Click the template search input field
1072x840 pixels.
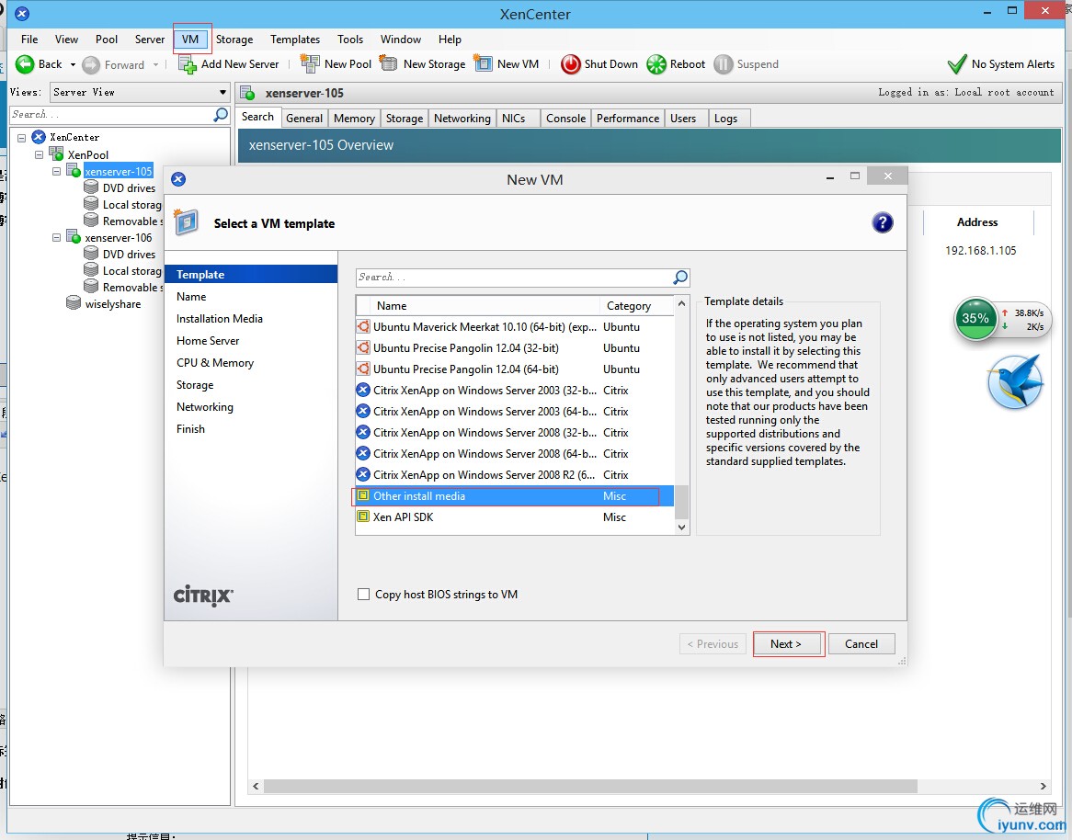click(x=513, y=278)
